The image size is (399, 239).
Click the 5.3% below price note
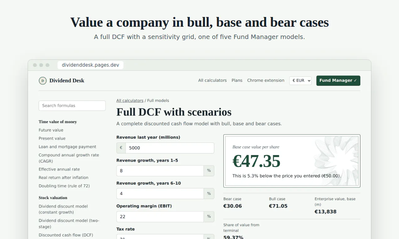(287, 176)
